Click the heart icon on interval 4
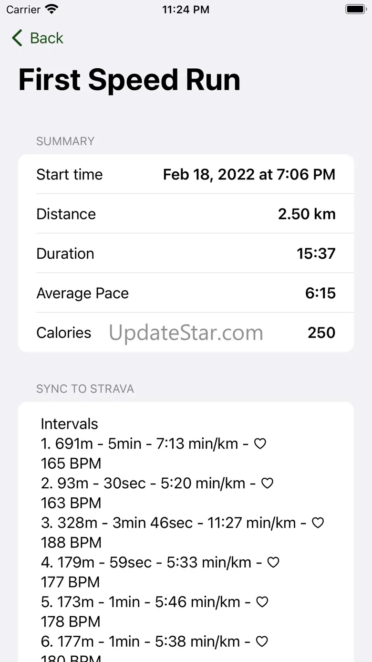The image size is (372, 662). (273, 563)
